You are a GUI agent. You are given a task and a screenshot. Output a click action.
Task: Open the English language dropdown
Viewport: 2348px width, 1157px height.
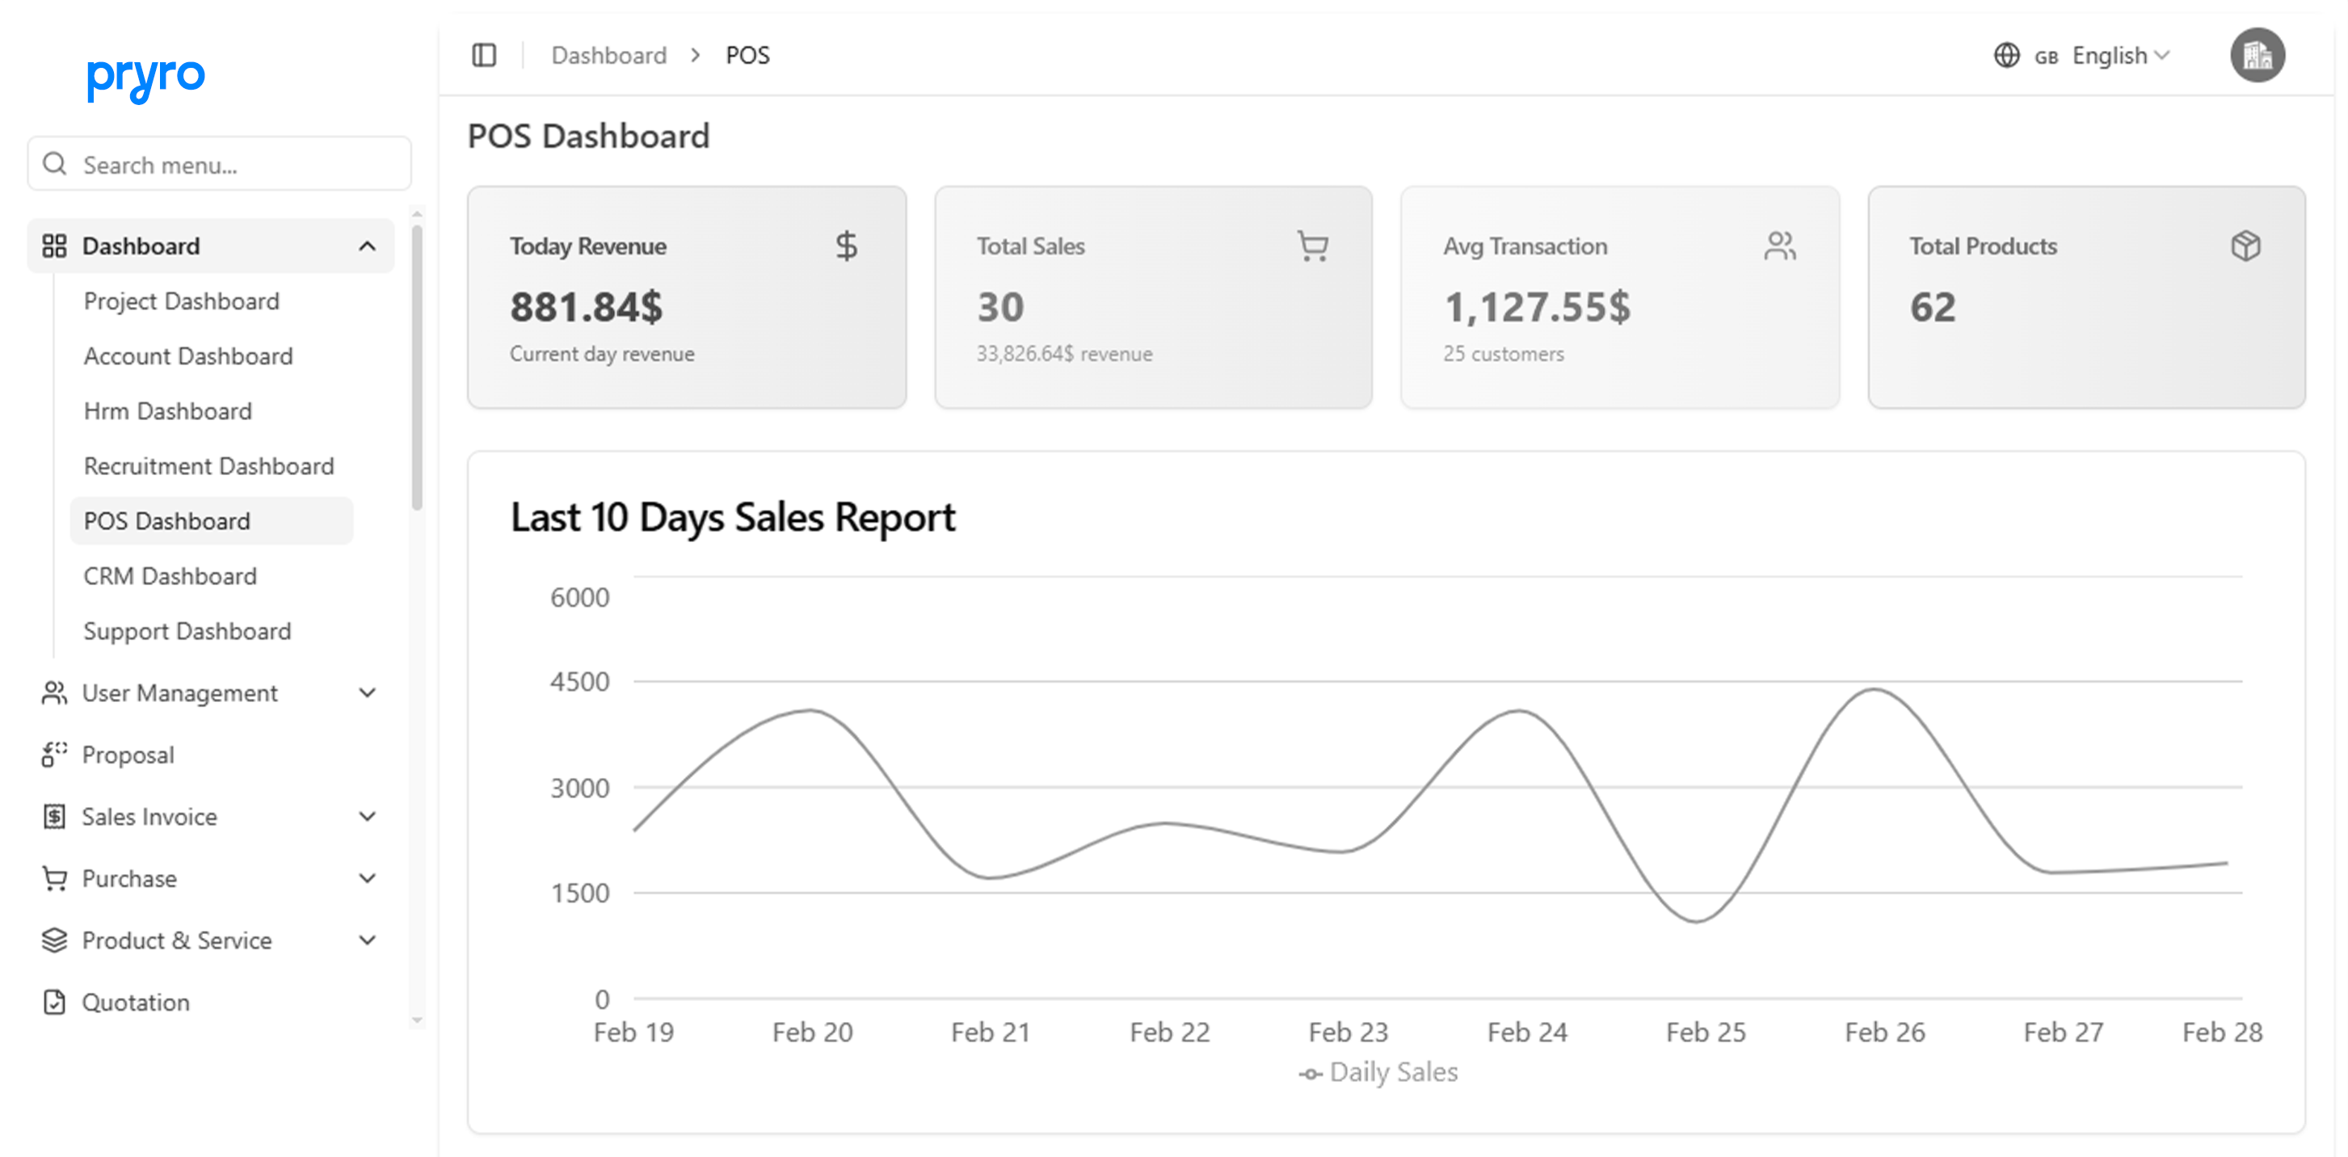click(x=2119, y=56)
